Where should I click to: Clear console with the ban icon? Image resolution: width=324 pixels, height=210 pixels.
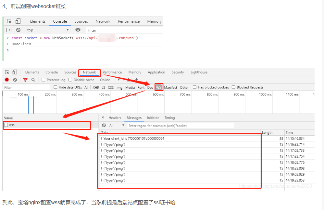19,30
